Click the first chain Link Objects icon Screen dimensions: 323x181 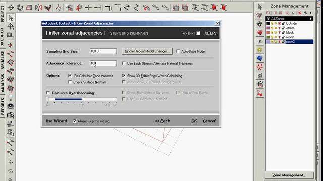pyautogui.click(x=156, y=8)
